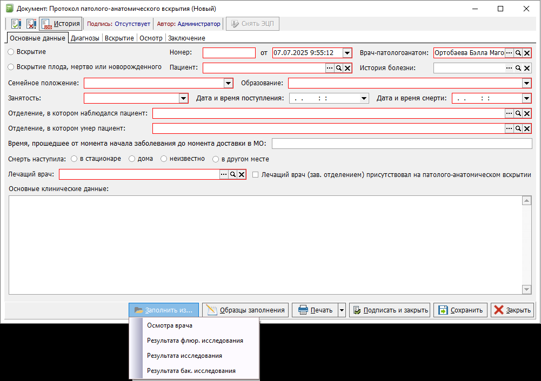Switch to the Диагнозы tab
Viewport: 541px width, 381px height.
(x=85, y=38)
